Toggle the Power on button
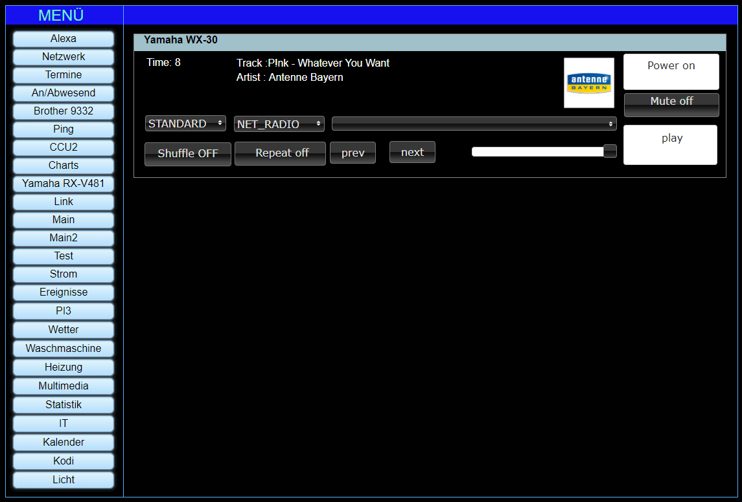742x502 pixels. [671, 72]
